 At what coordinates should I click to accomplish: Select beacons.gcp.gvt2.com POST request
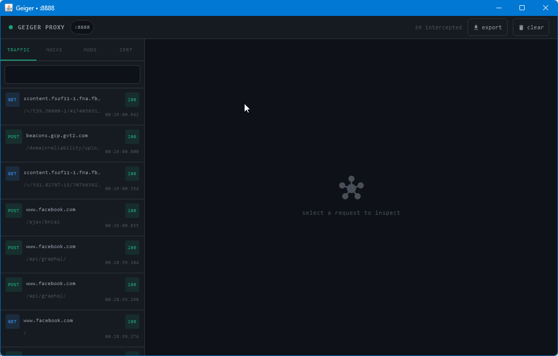[x=72, y=144]
